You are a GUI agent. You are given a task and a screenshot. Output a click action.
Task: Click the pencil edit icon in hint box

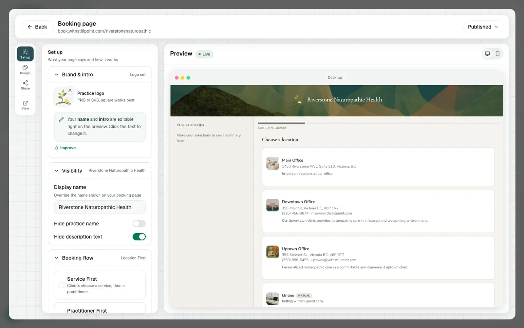61,119
